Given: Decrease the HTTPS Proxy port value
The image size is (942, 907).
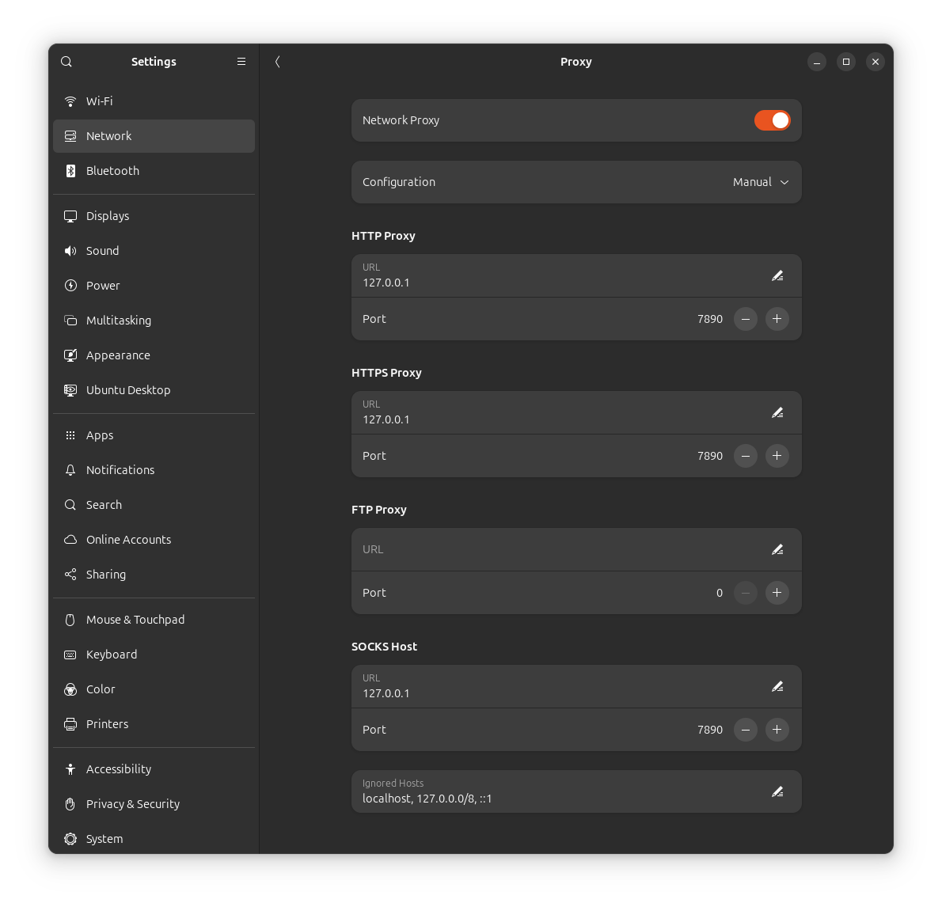Looking at the screenshot, I should tap(746, 456).
